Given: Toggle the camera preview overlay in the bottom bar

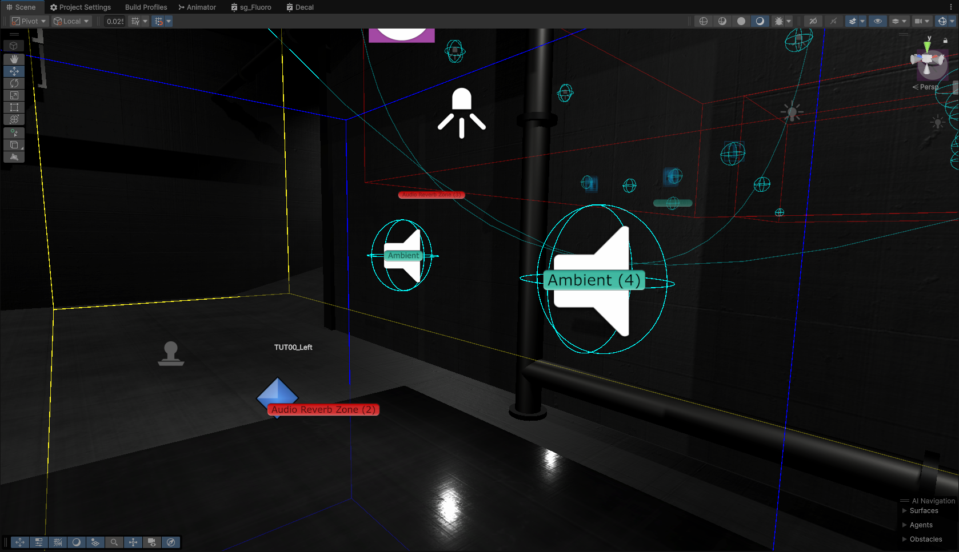Looking at the screenshot, I should tap(152, 542).
